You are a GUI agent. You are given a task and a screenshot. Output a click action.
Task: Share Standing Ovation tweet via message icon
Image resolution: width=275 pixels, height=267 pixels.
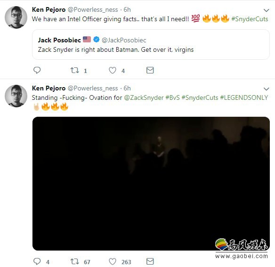tap(150, 261)
